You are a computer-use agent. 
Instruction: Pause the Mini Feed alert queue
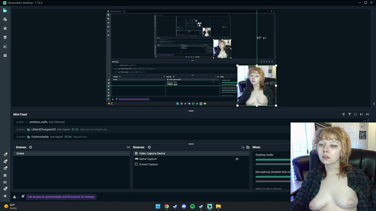click(x=355, y=114)
